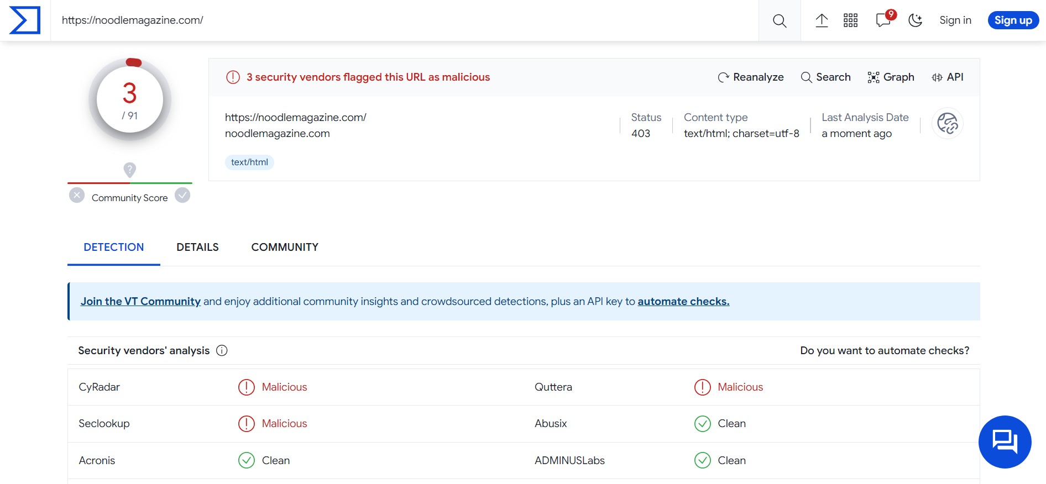Click the Quttera malicious alert icon

click(x=702, y=387)
